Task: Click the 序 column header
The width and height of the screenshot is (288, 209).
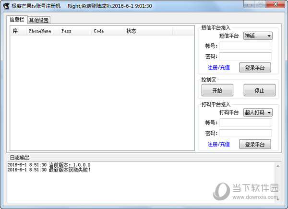Action: (18, 31)
